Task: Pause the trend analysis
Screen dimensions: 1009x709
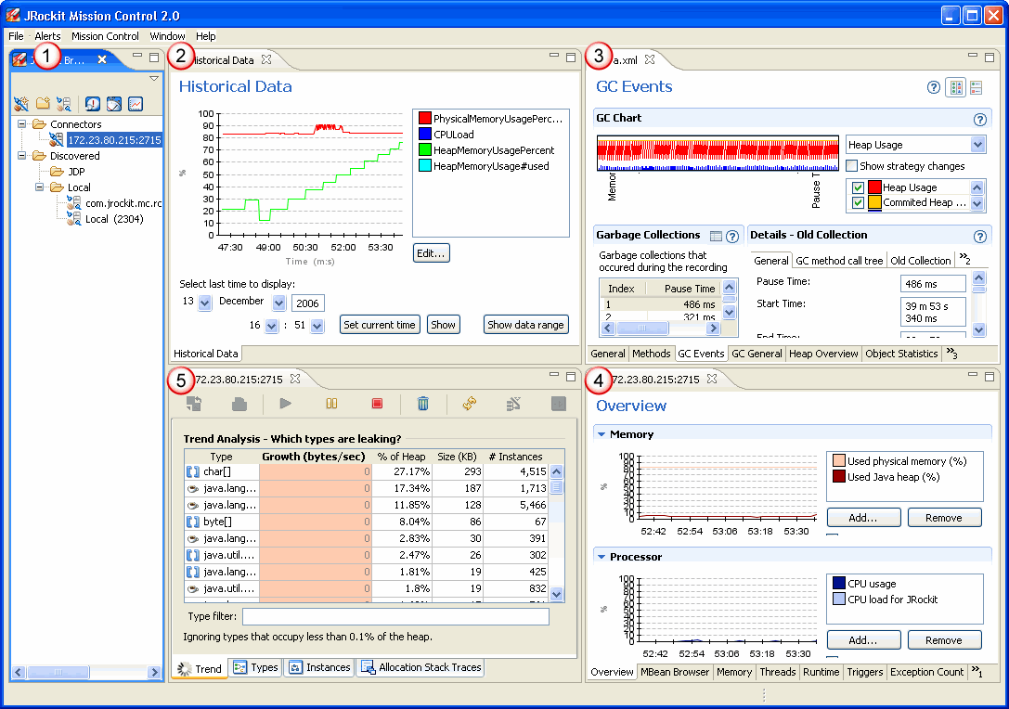Action: point(331,404)
